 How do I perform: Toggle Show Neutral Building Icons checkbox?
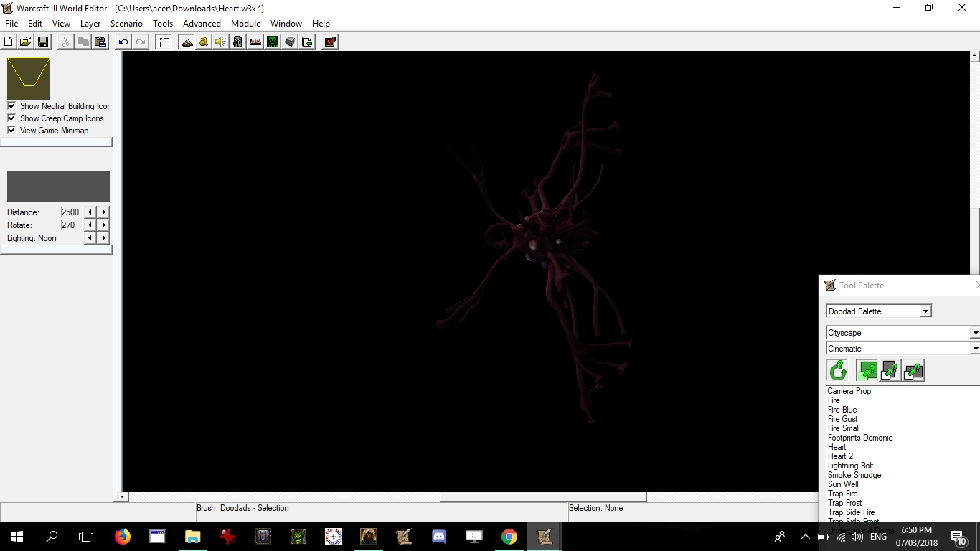click(11, 105)
